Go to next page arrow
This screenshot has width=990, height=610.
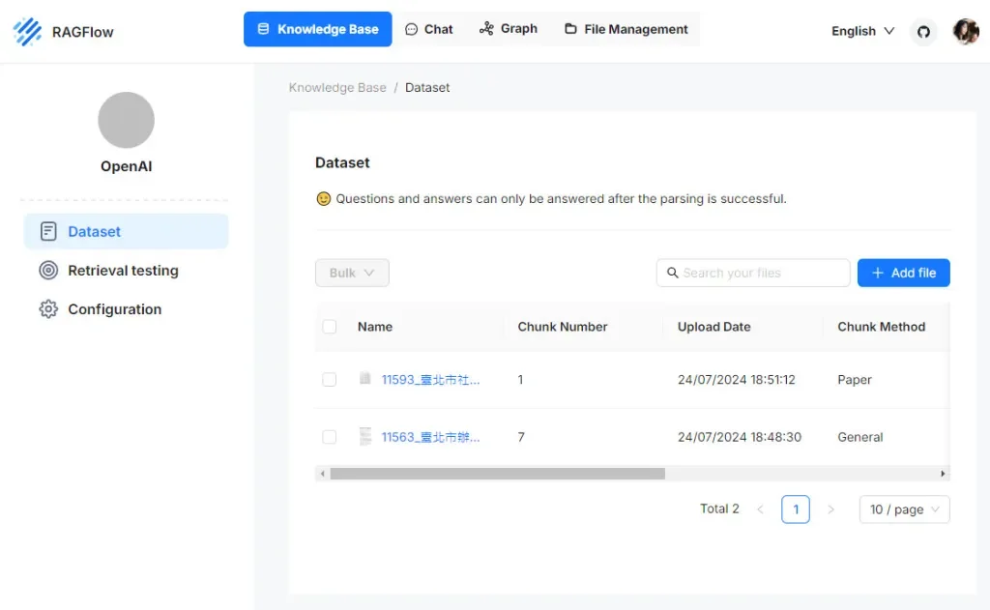830,508
